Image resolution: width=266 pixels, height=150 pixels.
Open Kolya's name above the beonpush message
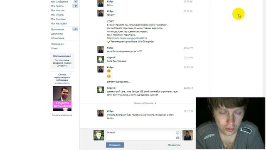point(110,111)
